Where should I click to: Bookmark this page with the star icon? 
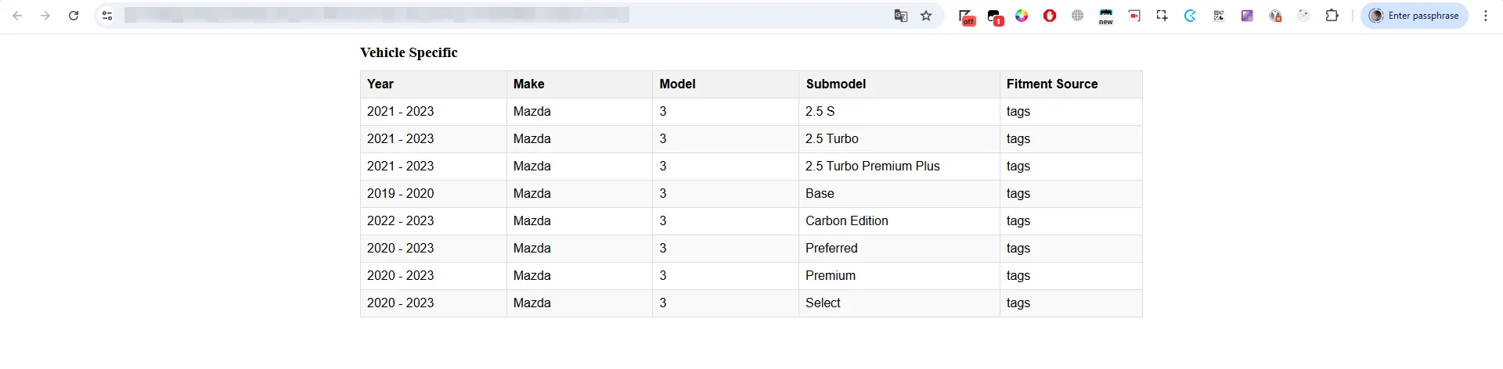point(926,16)
